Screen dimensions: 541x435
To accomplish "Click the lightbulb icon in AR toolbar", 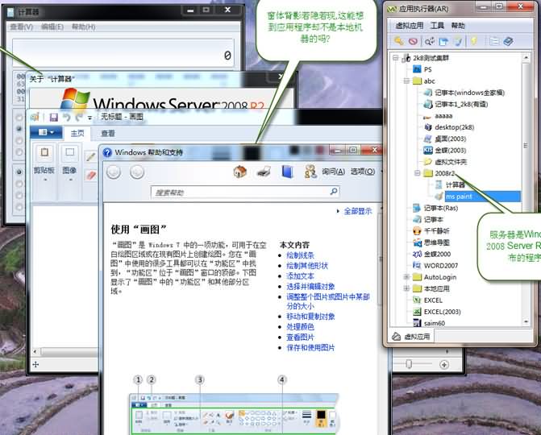I will click(474, 41).
